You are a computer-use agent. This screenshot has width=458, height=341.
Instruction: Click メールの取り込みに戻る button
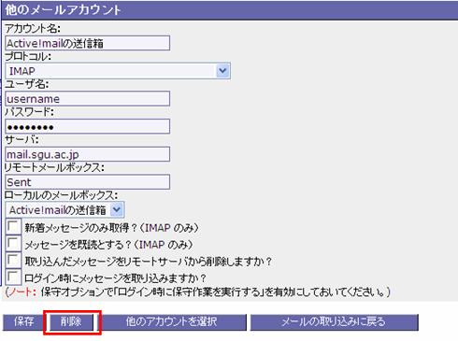click(334, 322)
